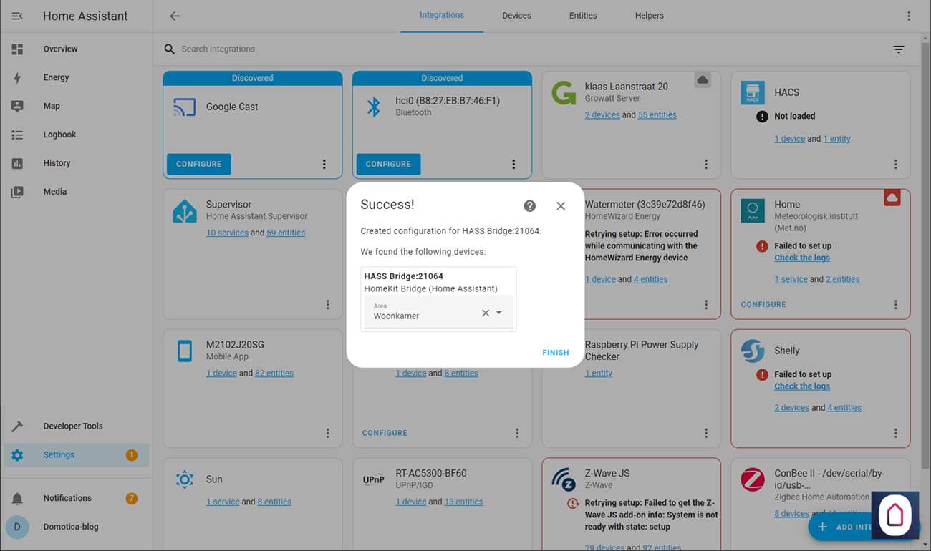The height and width of the screenshot is (551, 931).
Task: Expand the Area dropdown arrow
Action: click(499, 313)
